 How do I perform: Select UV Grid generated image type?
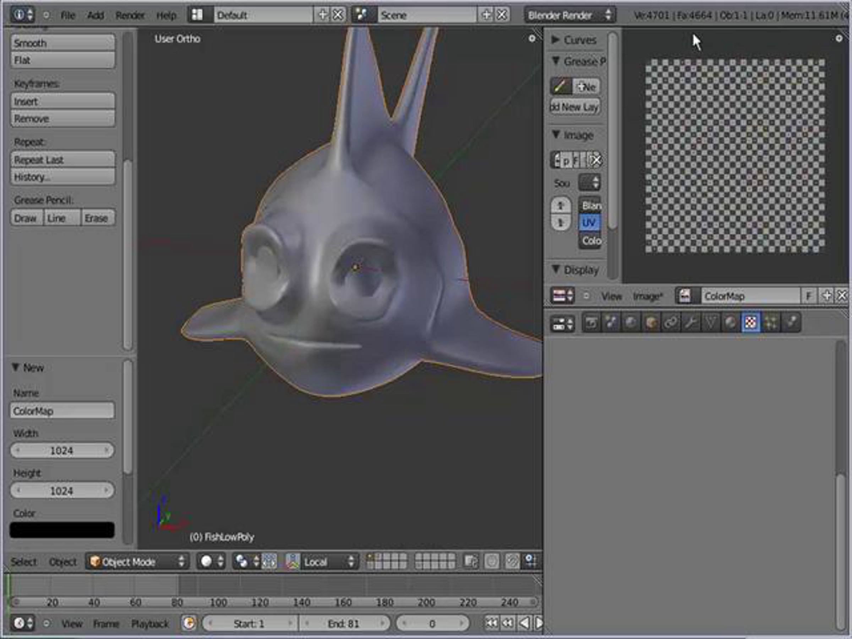click(x=589, y=223)
